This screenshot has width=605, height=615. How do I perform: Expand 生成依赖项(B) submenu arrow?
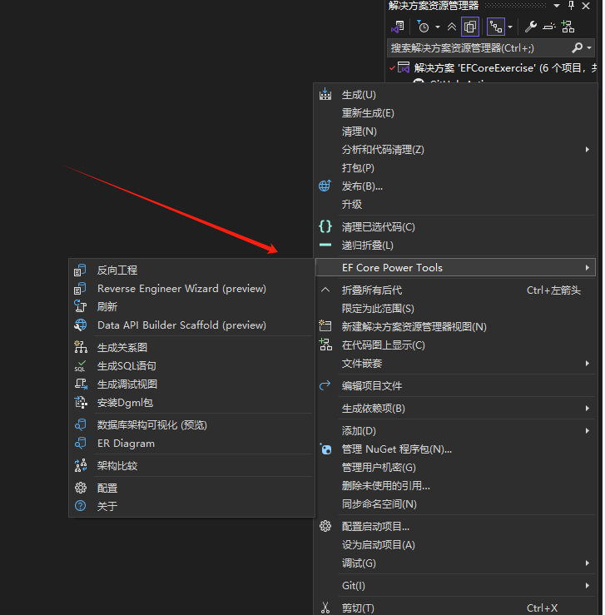click(x=587, y=409)
